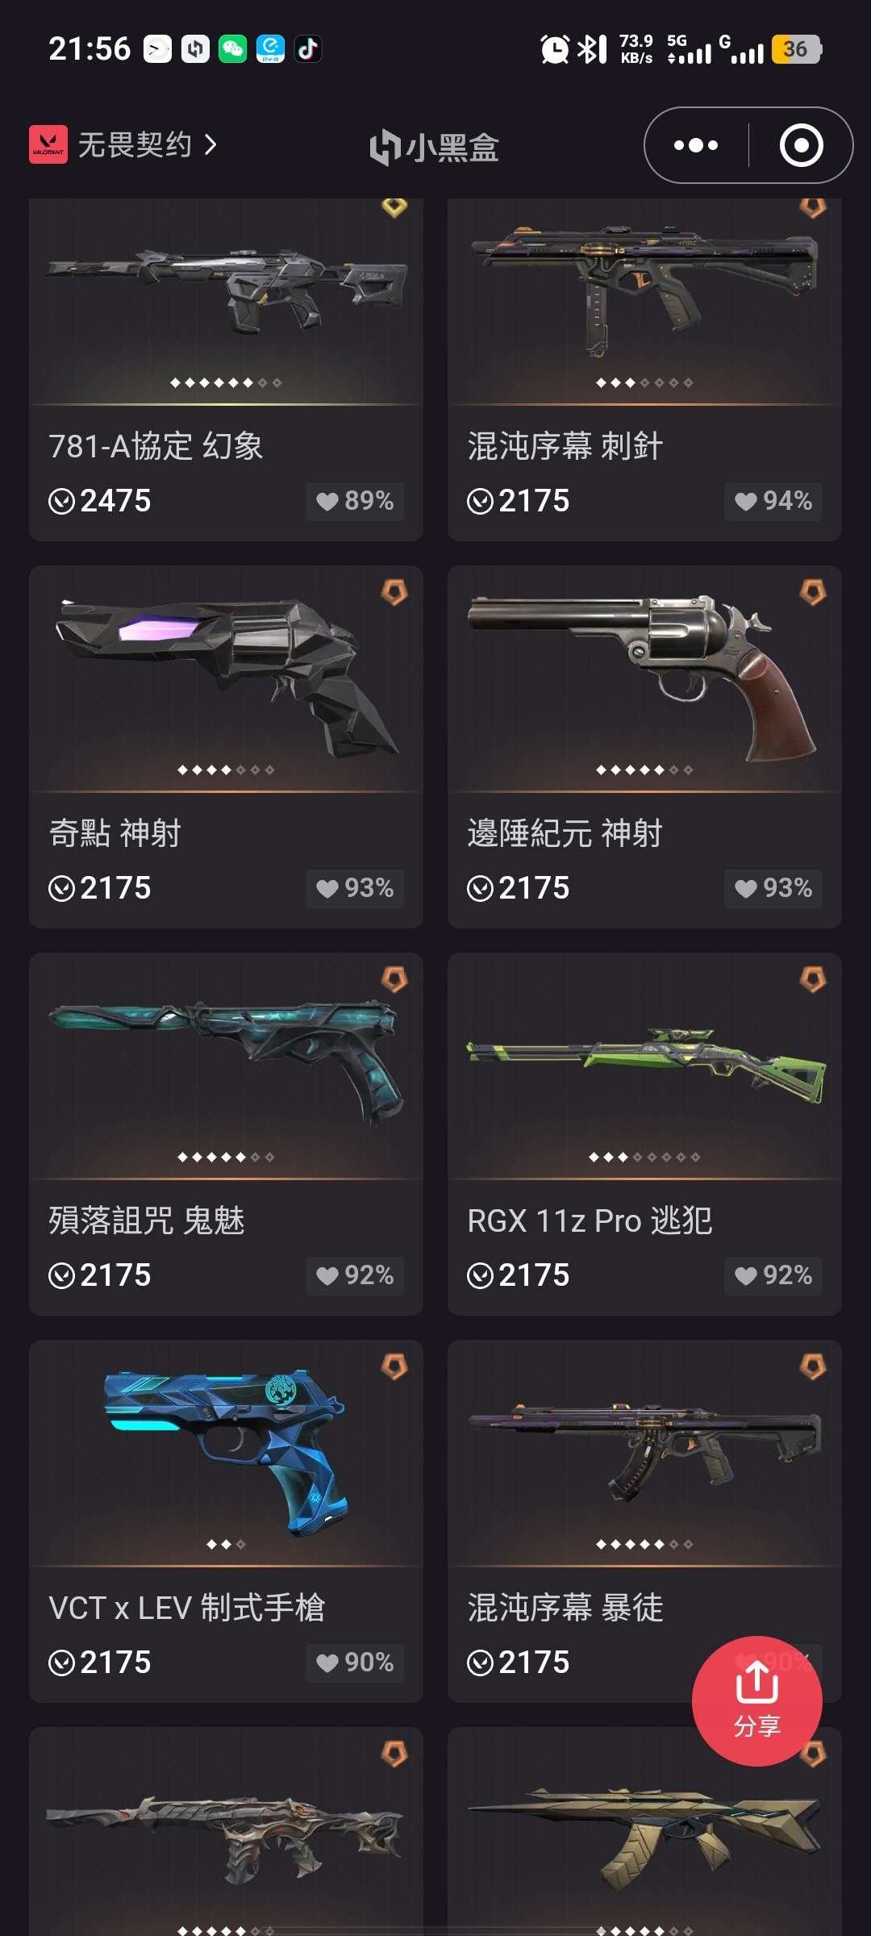Expand the 无畏契约 game selector chevron

pyautogui.click(x=210, y=145)
